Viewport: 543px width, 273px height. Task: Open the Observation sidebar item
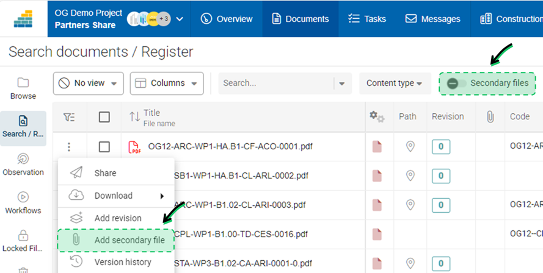23,165
